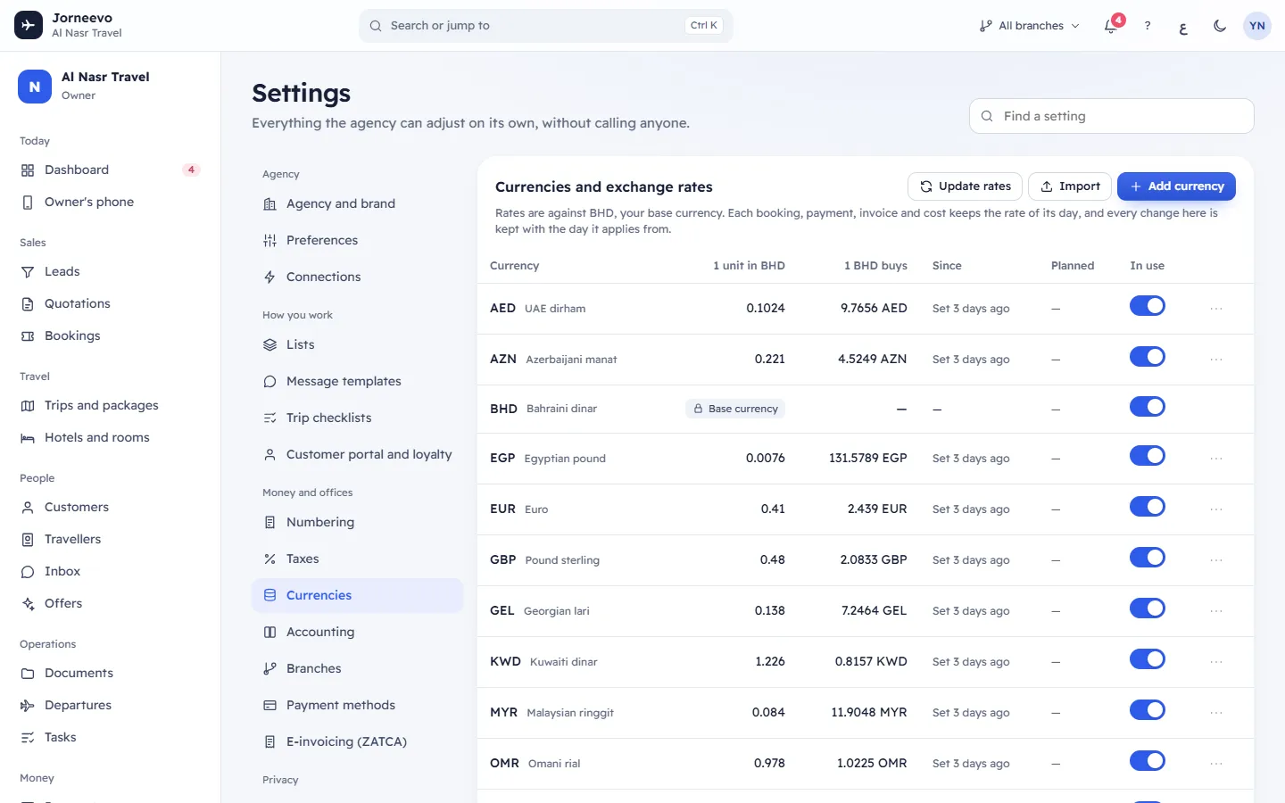The image size is (1285, 803).
Task: Go to Agency and brand settings
Action: [358, 203]
